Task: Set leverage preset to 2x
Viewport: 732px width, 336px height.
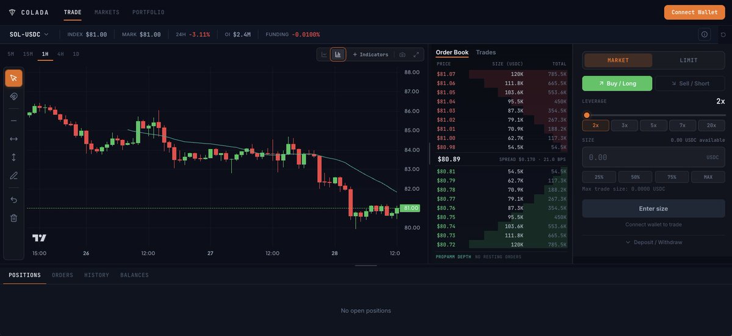Action: click(595, 125)
